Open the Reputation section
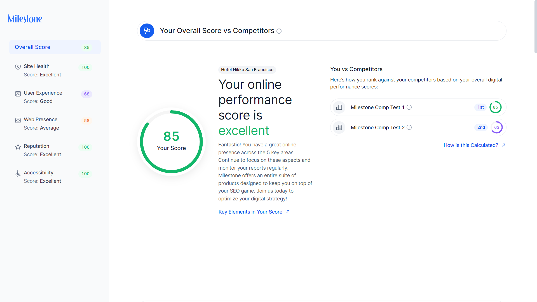The height and width of the screenshot is (302, 537). pos(55,150)
